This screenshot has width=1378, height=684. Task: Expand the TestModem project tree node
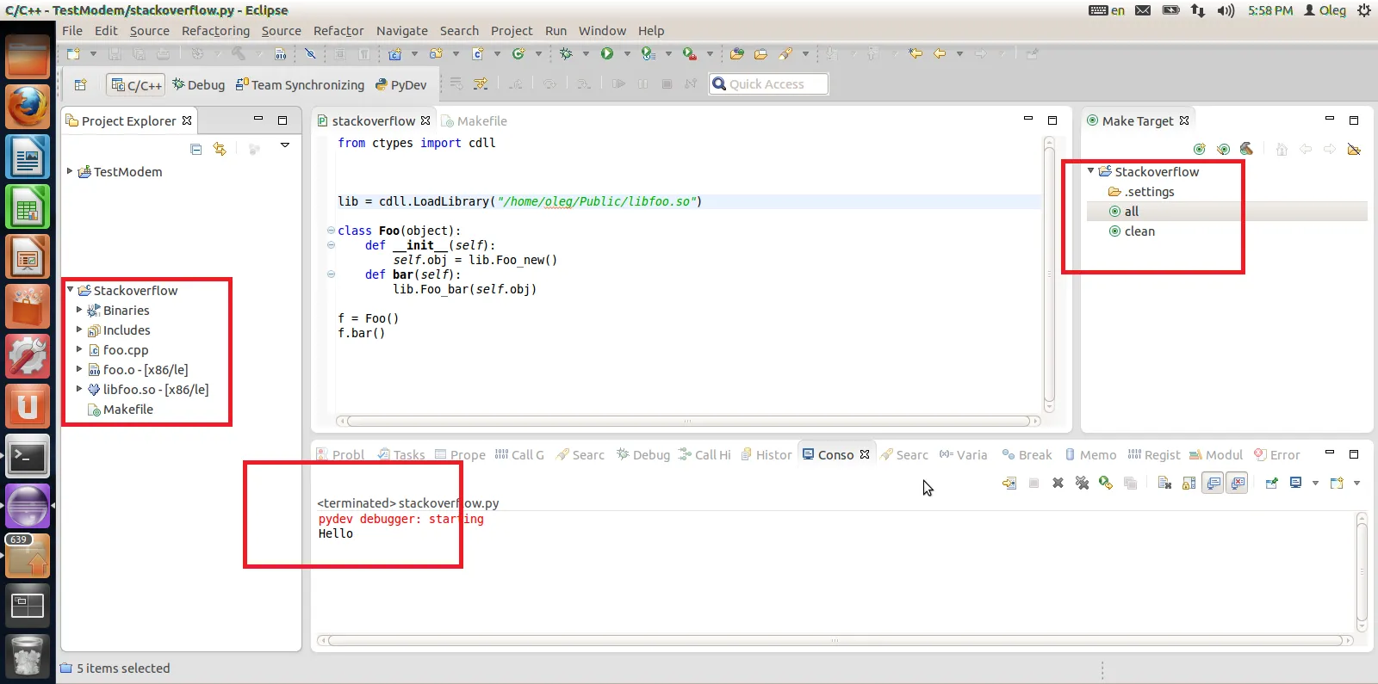coord(70,171)
